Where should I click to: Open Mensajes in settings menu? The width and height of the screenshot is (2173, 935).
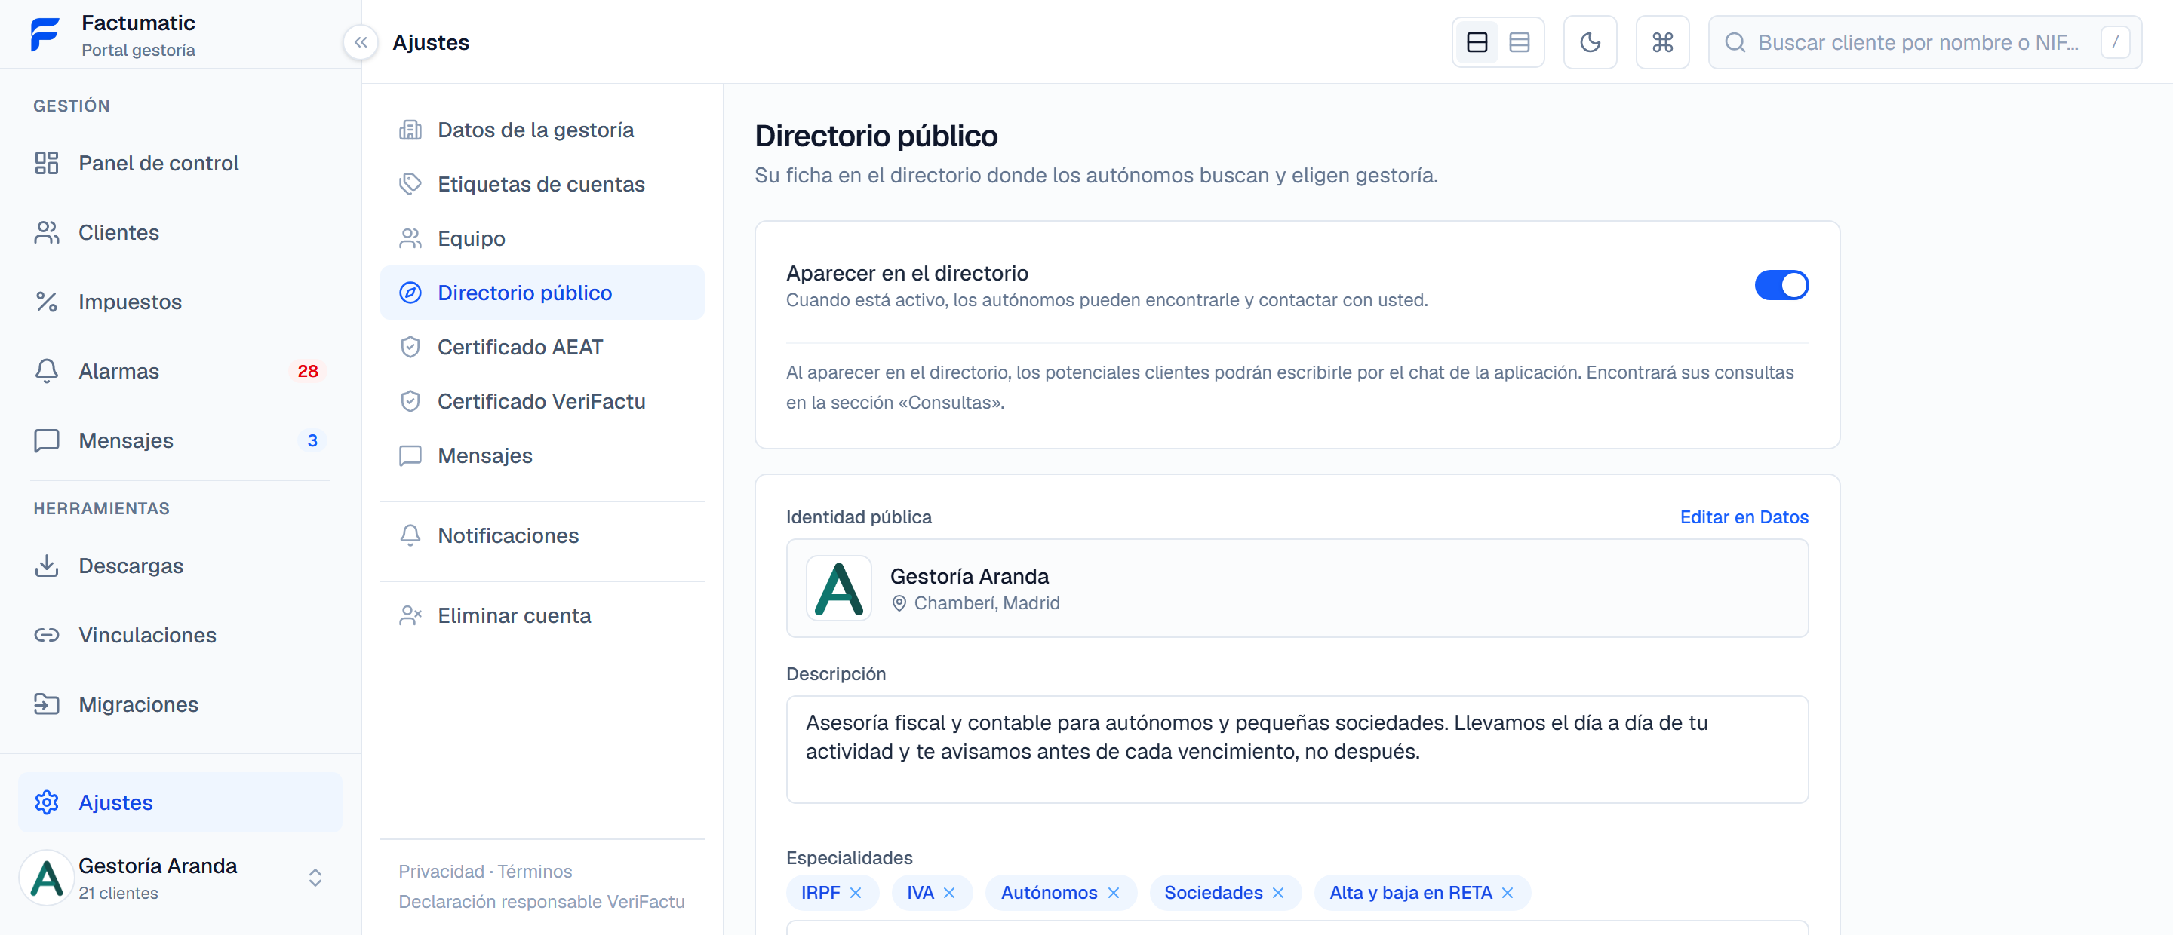click(x=542, y=456)
